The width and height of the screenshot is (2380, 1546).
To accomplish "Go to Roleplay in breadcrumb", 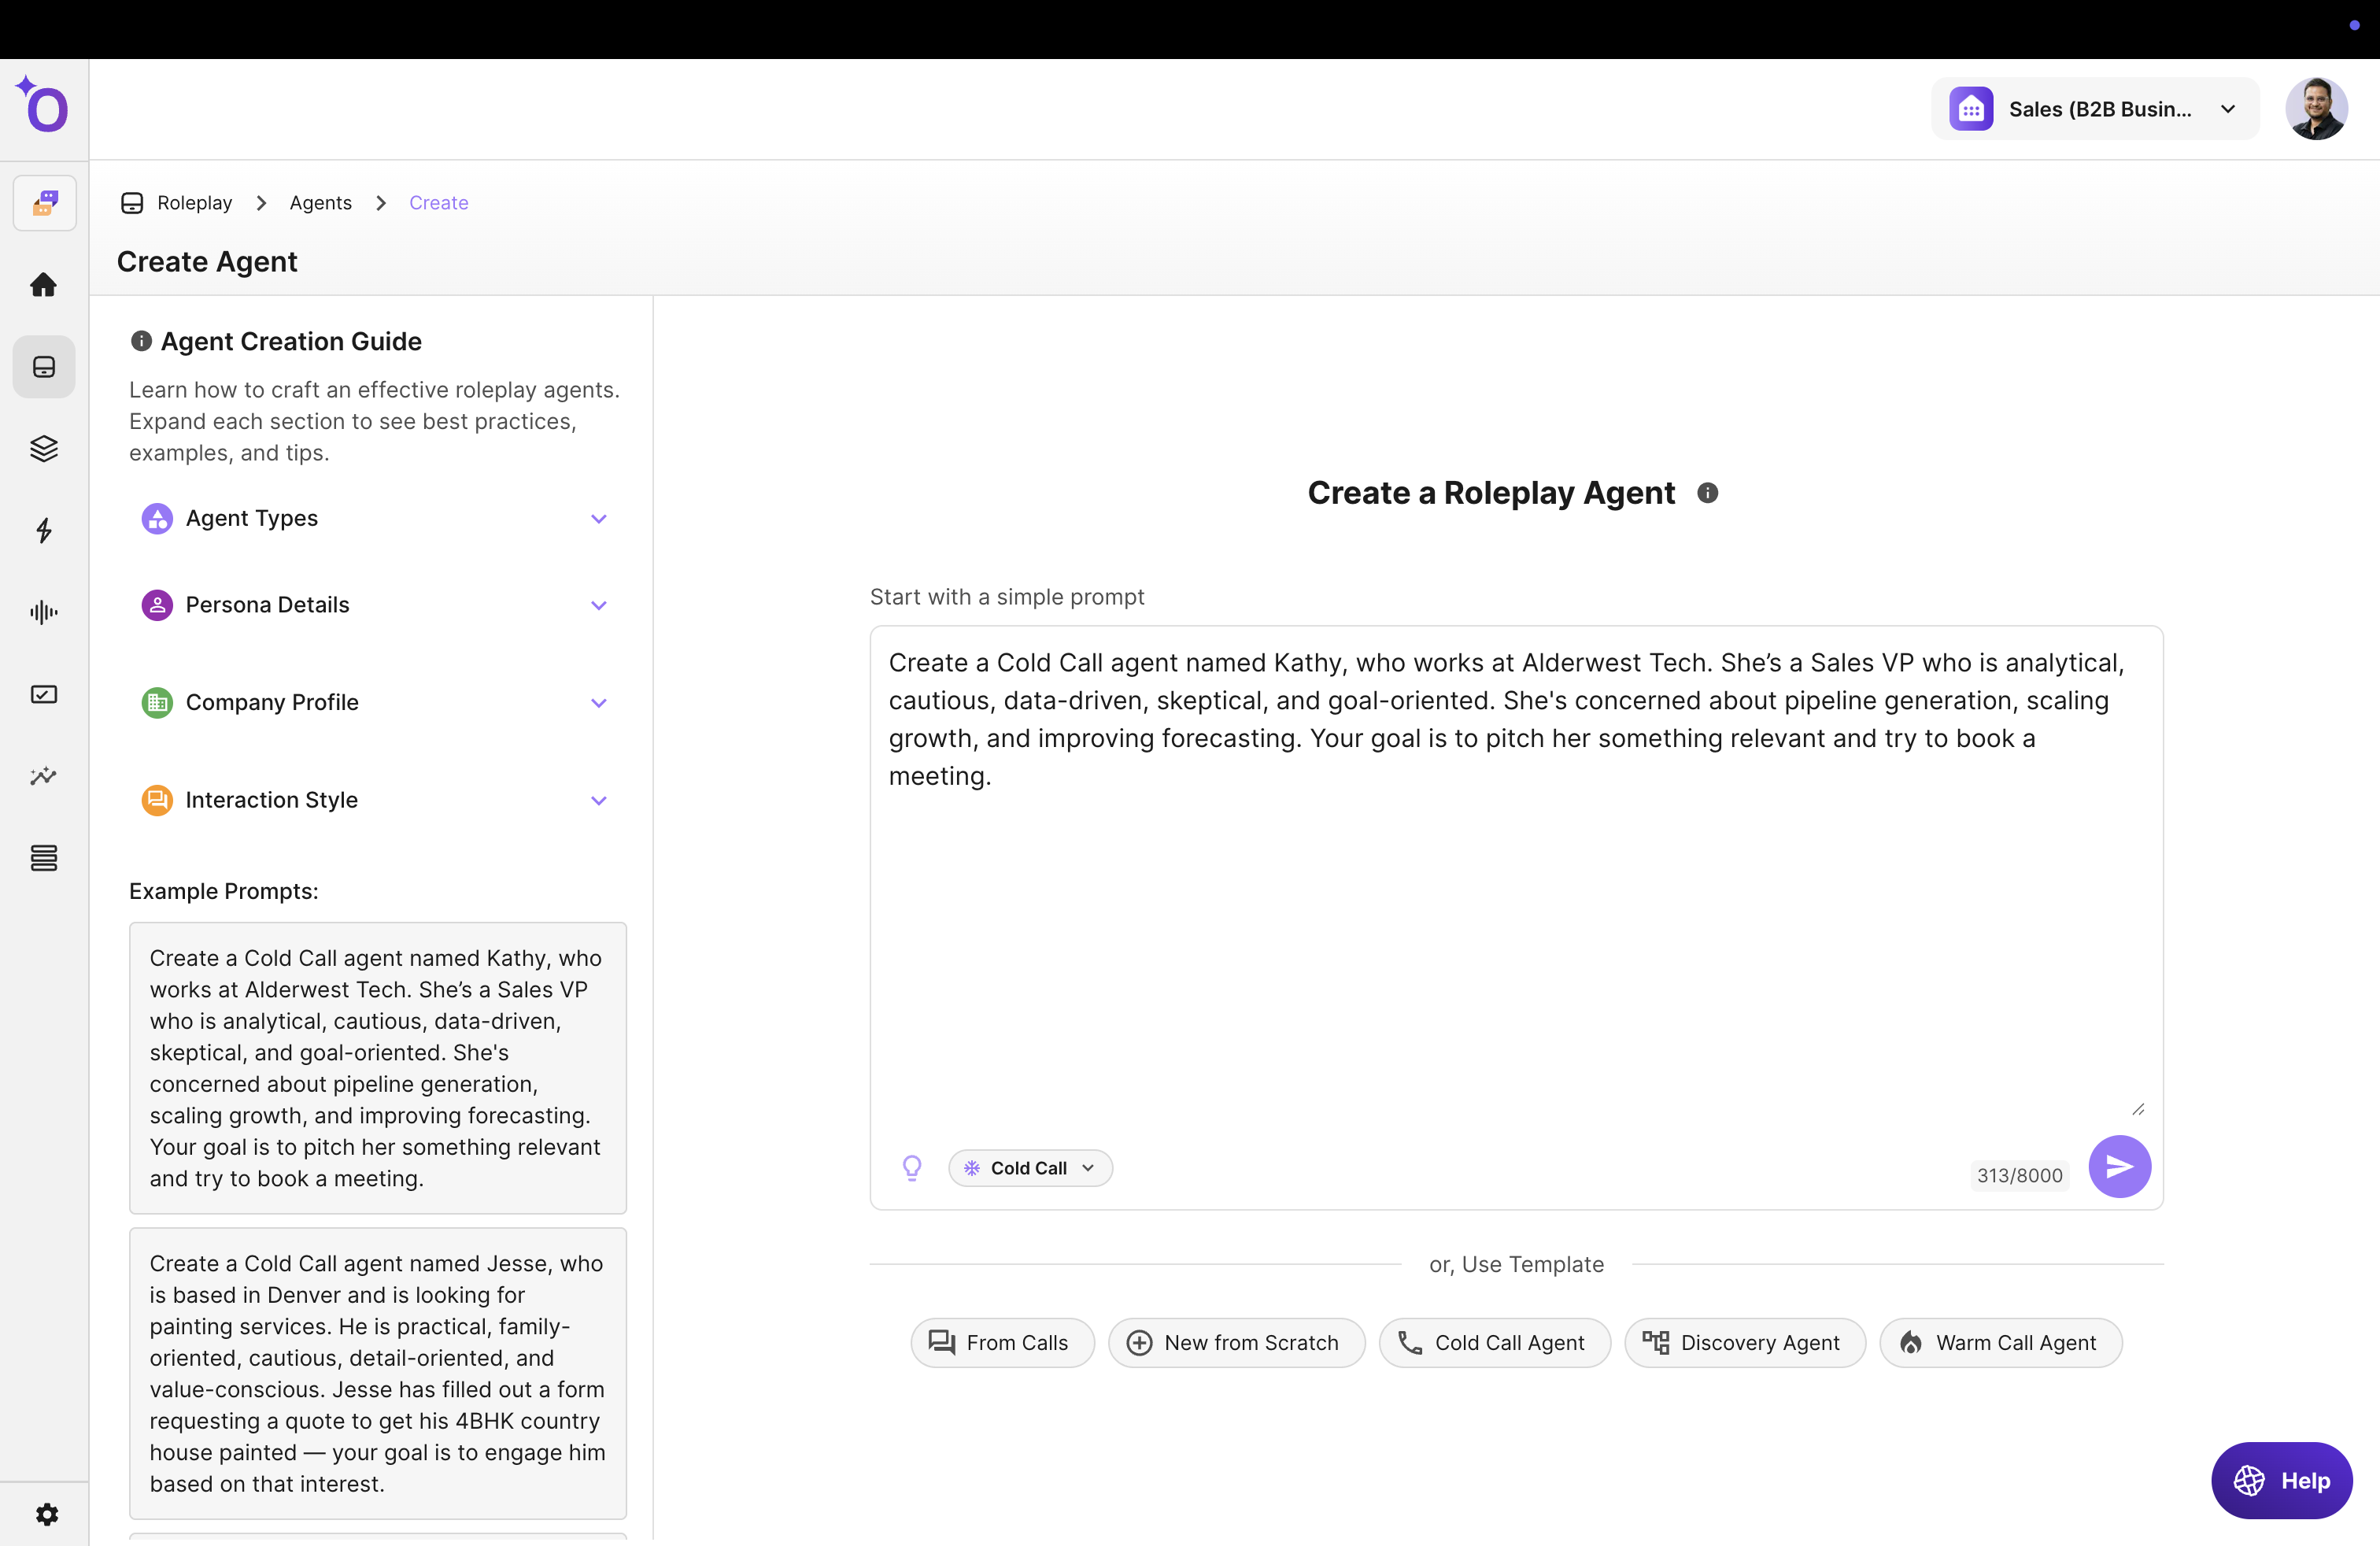I will point(194,203).
